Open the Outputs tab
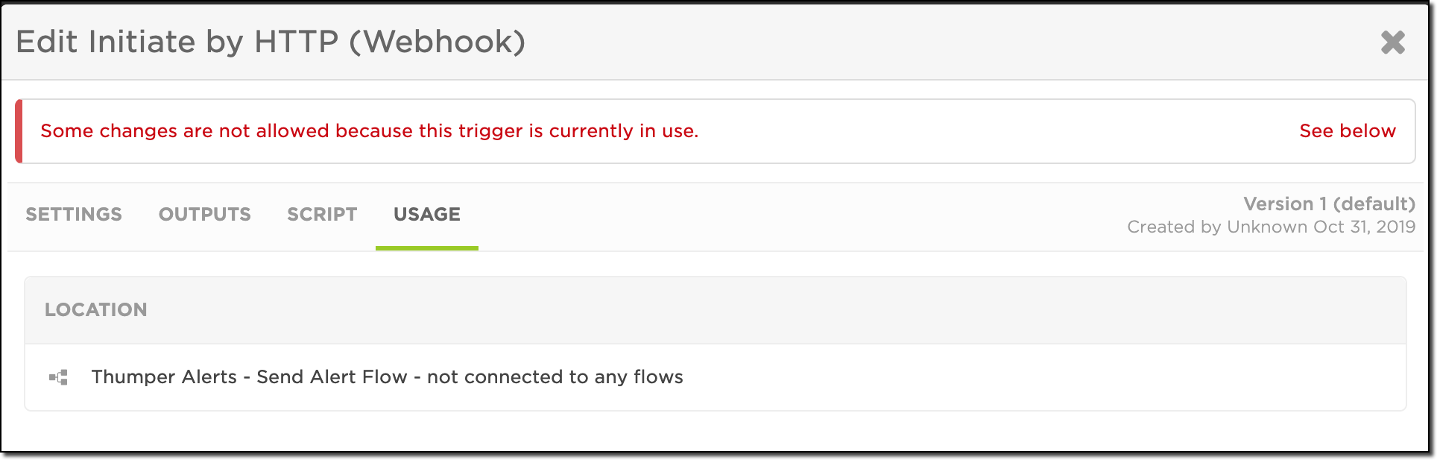The image size is (1437, 460). (x=204, y=215)
